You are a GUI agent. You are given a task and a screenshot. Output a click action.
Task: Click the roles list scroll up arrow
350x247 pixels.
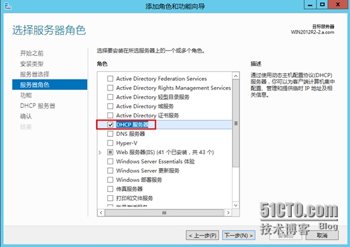(x=236, y=76)
